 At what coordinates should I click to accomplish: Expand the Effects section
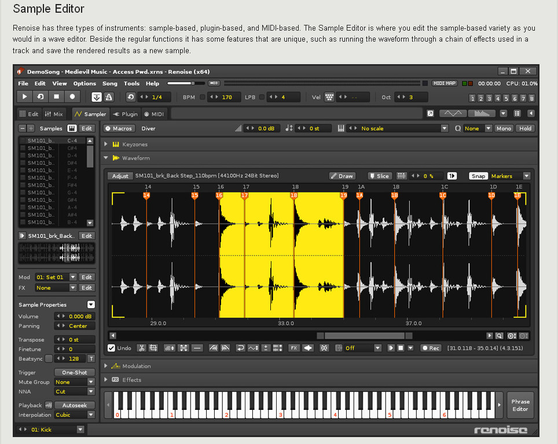pyautogui.click(x=106, y=380)
